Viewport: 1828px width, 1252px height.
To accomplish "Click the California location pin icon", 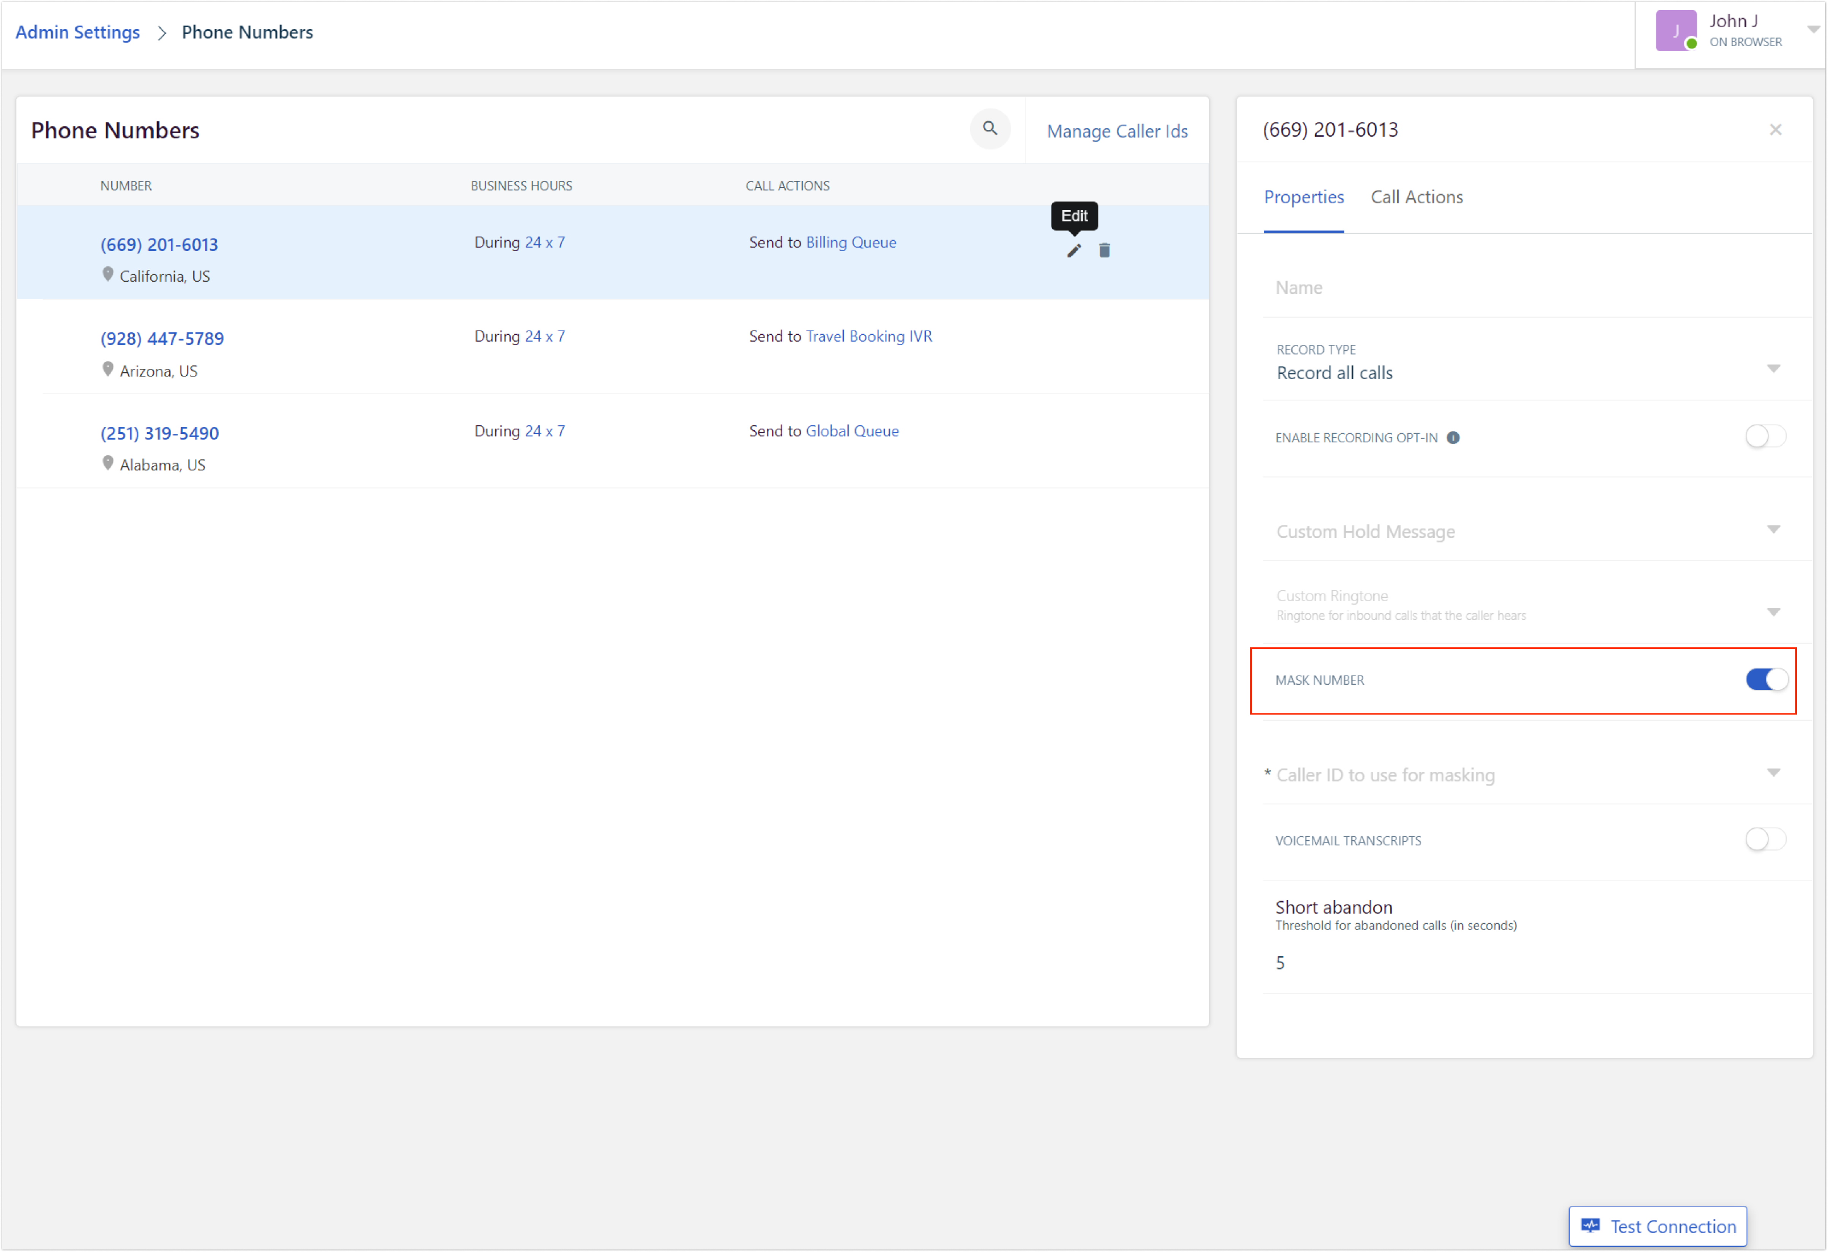I will click(108, 274).
